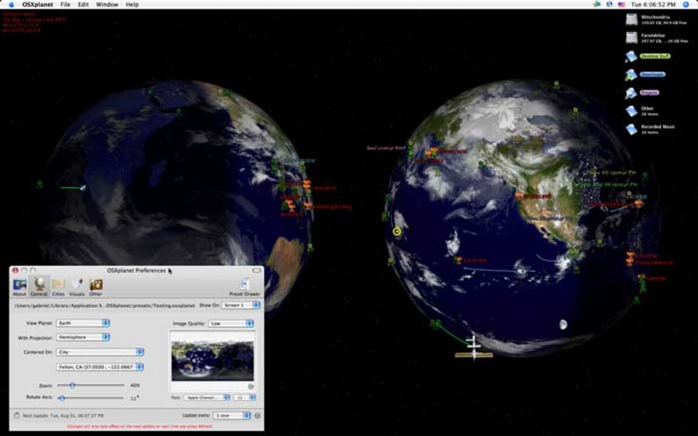The width and height of the screenshot is (698, 436).
Task: Toggle the Preset Drawer icon
Action: click(244, 285)
